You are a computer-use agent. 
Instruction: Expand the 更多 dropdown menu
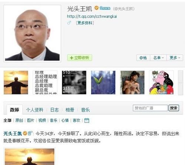(x=175, y=58)
